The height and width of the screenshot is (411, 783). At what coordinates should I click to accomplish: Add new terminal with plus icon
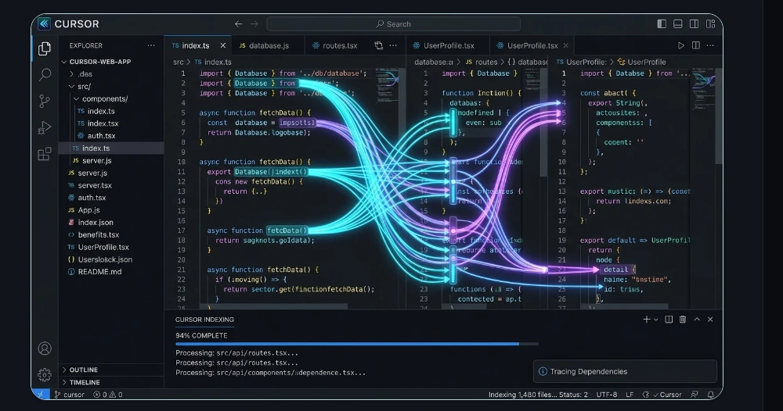(646, 320)
